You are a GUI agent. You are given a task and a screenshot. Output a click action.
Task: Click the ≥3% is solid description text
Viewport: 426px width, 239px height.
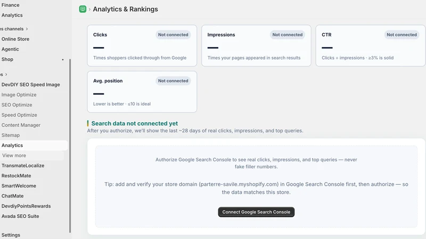357,58
